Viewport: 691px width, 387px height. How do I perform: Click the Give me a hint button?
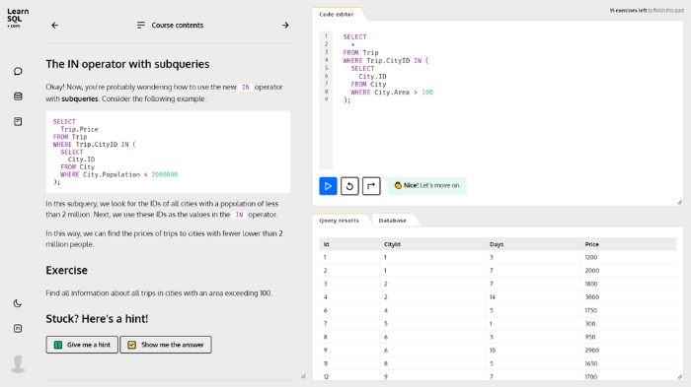[82, 345]
